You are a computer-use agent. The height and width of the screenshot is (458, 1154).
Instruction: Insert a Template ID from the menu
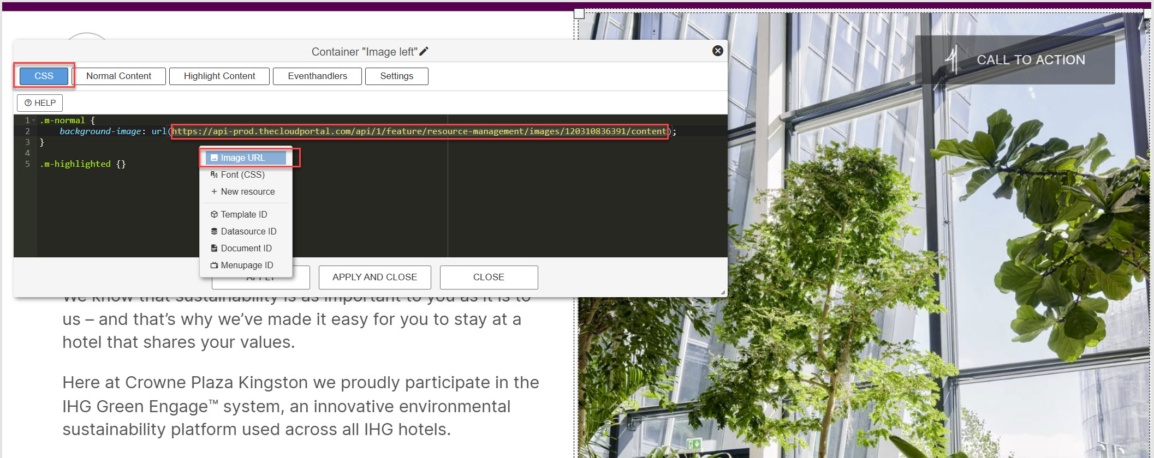(243, 215)
